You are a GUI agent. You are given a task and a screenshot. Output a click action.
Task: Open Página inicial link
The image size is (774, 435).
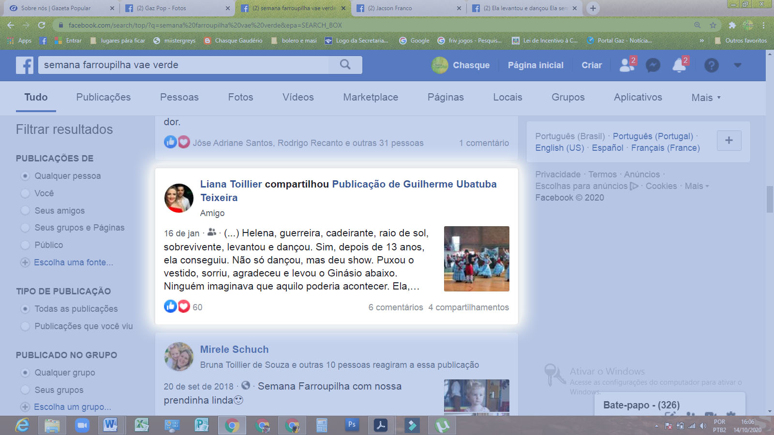point(536,65)
